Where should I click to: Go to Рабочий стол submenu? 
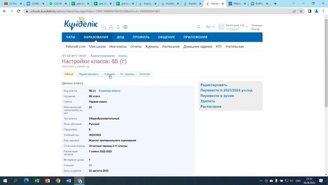pyautogui.click(x=75, y=47)
